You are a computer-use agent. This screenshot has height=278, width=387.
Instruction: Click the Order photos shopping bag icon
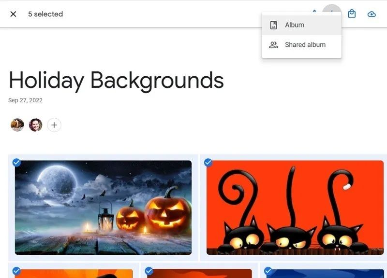click(352, 14)
